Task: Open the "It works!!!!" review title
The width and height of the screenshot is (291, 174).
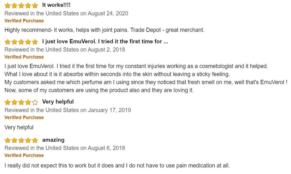Action: click(x=56, y=5)
